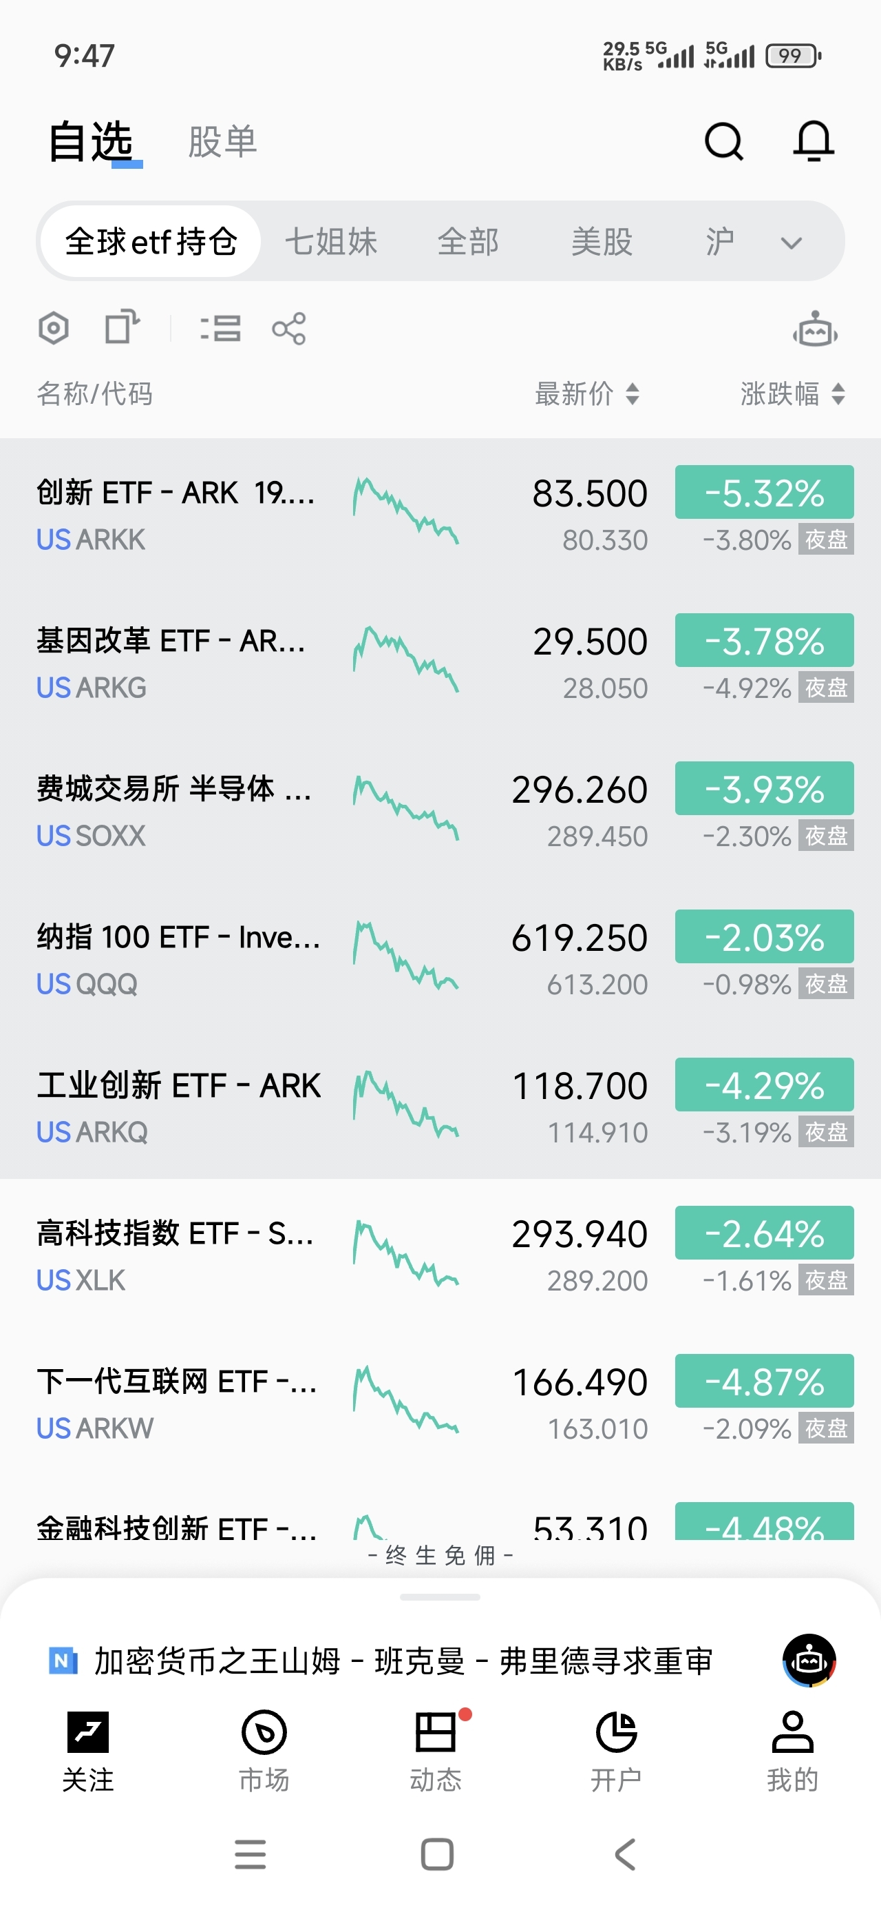Go to the 动态 feed tab

point(436,1747)
